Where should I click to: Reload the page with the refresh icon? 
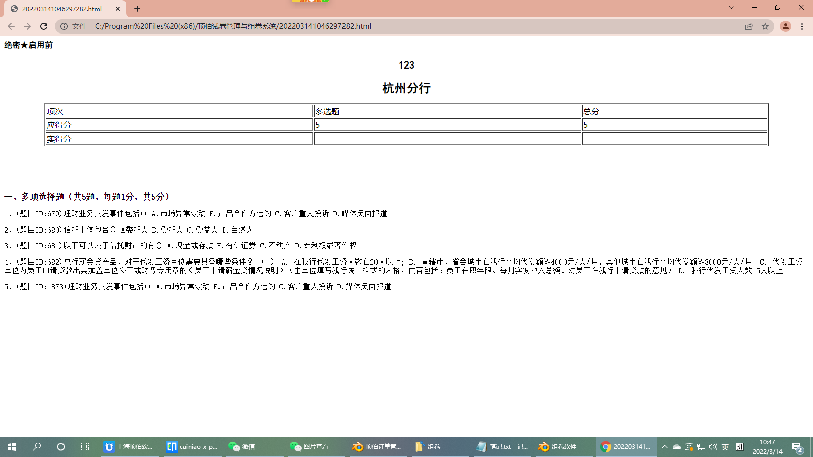click(44, 26)
